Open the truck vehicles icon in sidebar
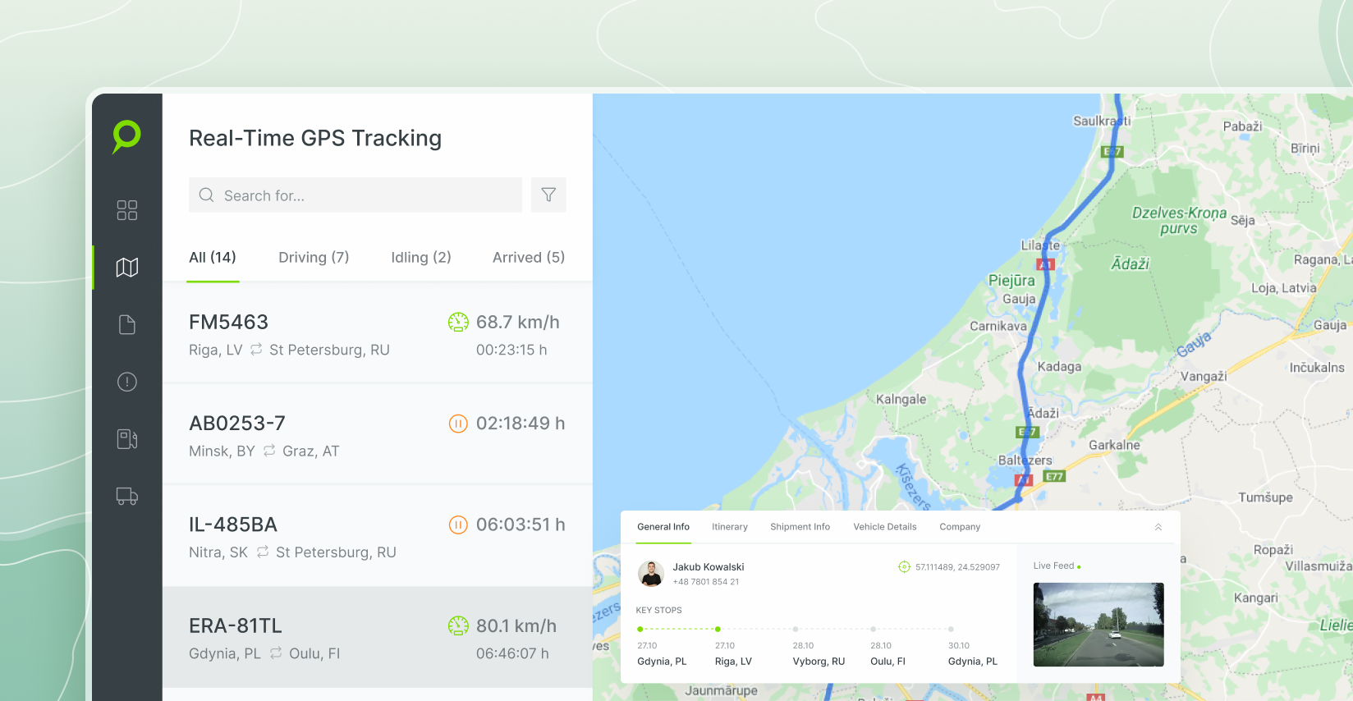Image resolution: width=1353 pixels, height=701 pixels. click(127, 496)
